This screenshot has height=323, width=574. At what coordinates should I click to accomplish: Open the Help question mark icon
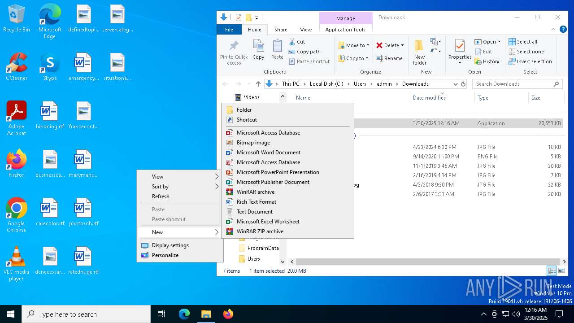tap(563, 30)
